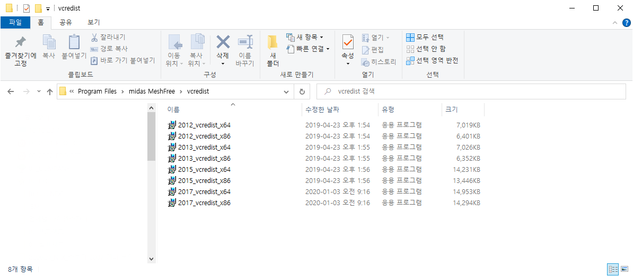
Task: Select the 2017_vcredist_x86 file icon
Action: (x=172, y=203)
